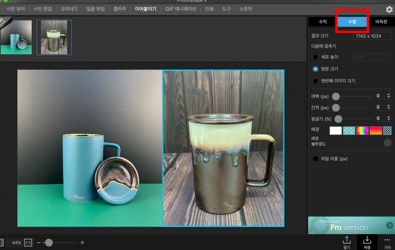Image resolution: width=395 pixels, height=250 pixels.
Task: Choose the teal dotted pattern background swatch
Action: pyautogui.click(x=349, y=130)
